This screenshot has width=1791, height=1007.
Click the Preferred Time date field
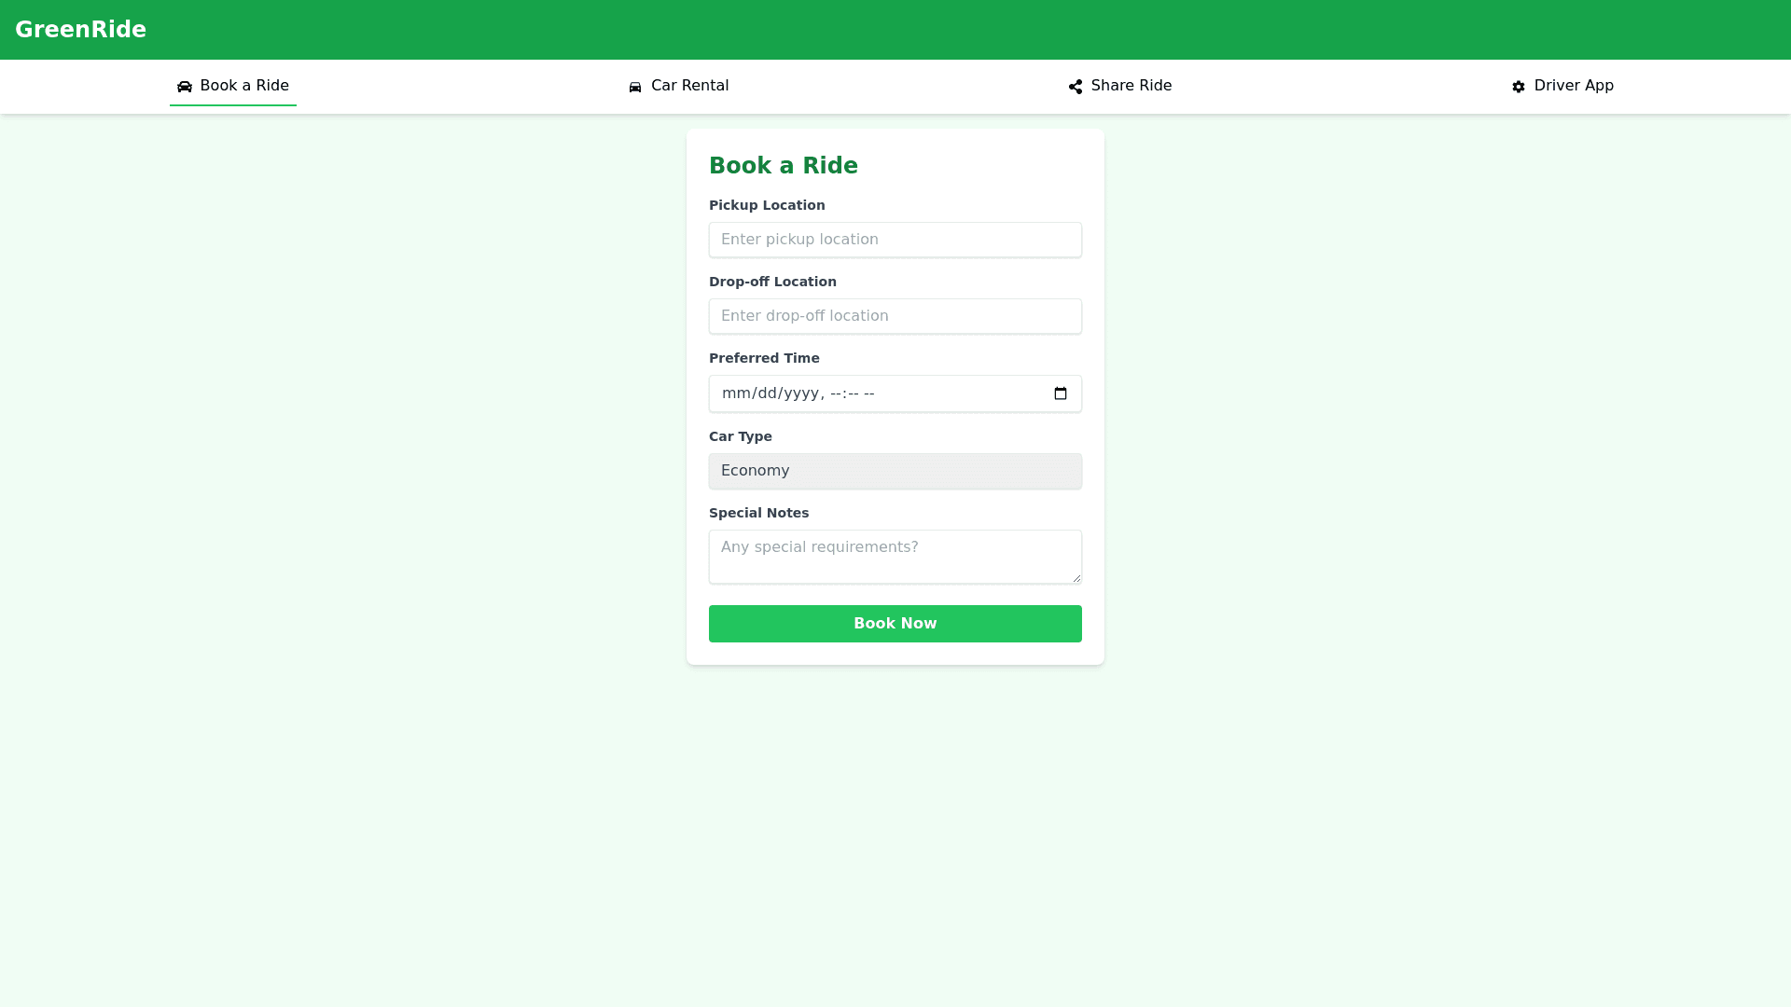(895, 393)
